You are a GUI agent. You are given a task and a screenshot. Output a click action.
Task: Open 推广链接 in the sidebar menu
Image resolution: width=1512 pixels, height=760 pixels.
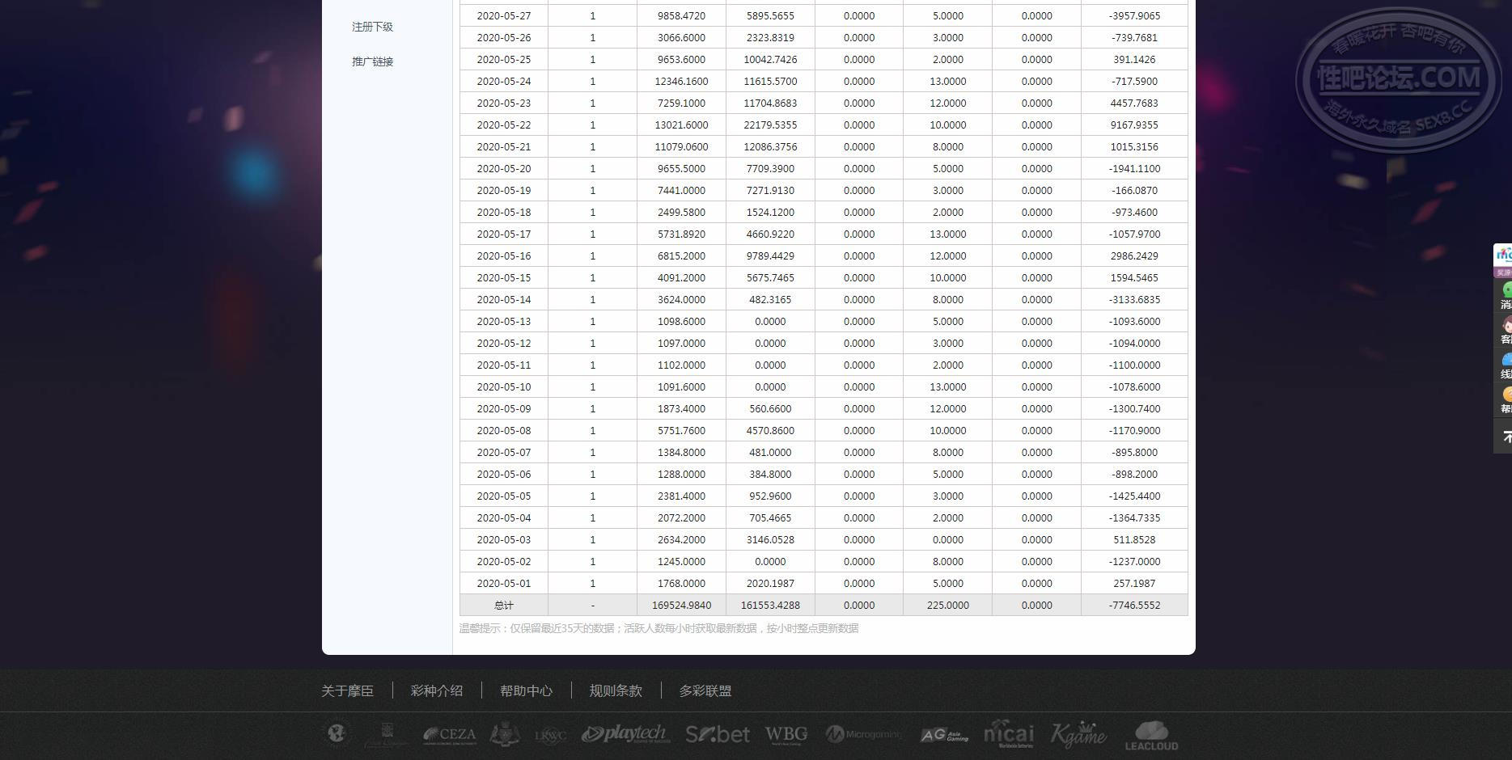coord(372,61)
